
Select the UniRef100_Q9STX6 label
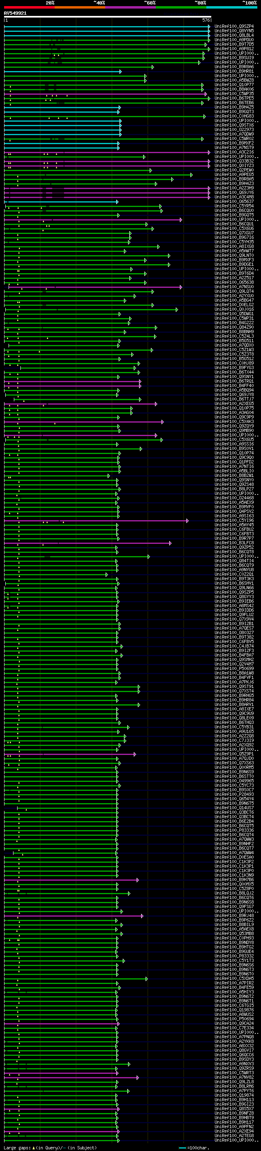click(x=234, y=125)
